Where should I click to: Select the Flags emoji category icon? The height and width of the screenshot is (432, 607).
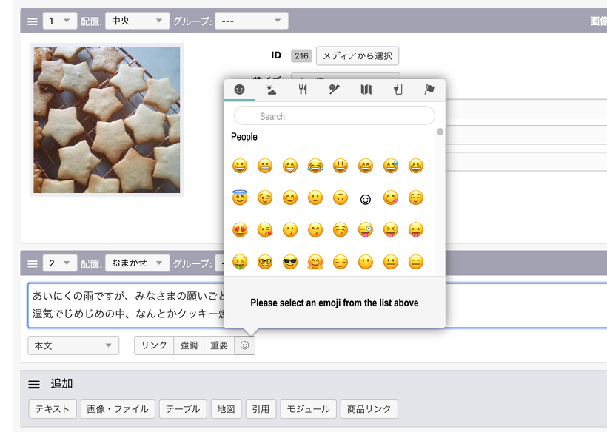429,90
